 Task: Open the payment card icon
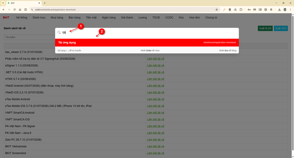click(x=255, y=9)
